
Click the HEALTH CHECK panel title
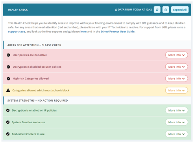(x=18, y=10)
